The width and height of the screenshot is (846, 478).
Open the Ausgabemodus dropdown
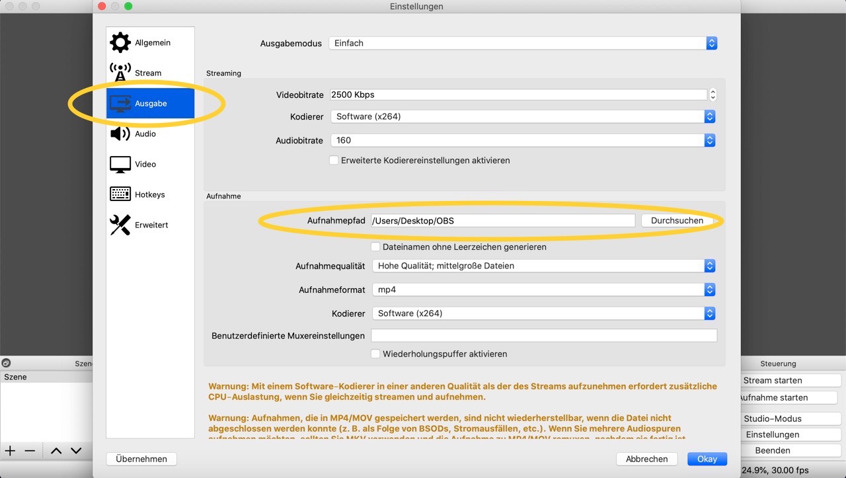522,44
